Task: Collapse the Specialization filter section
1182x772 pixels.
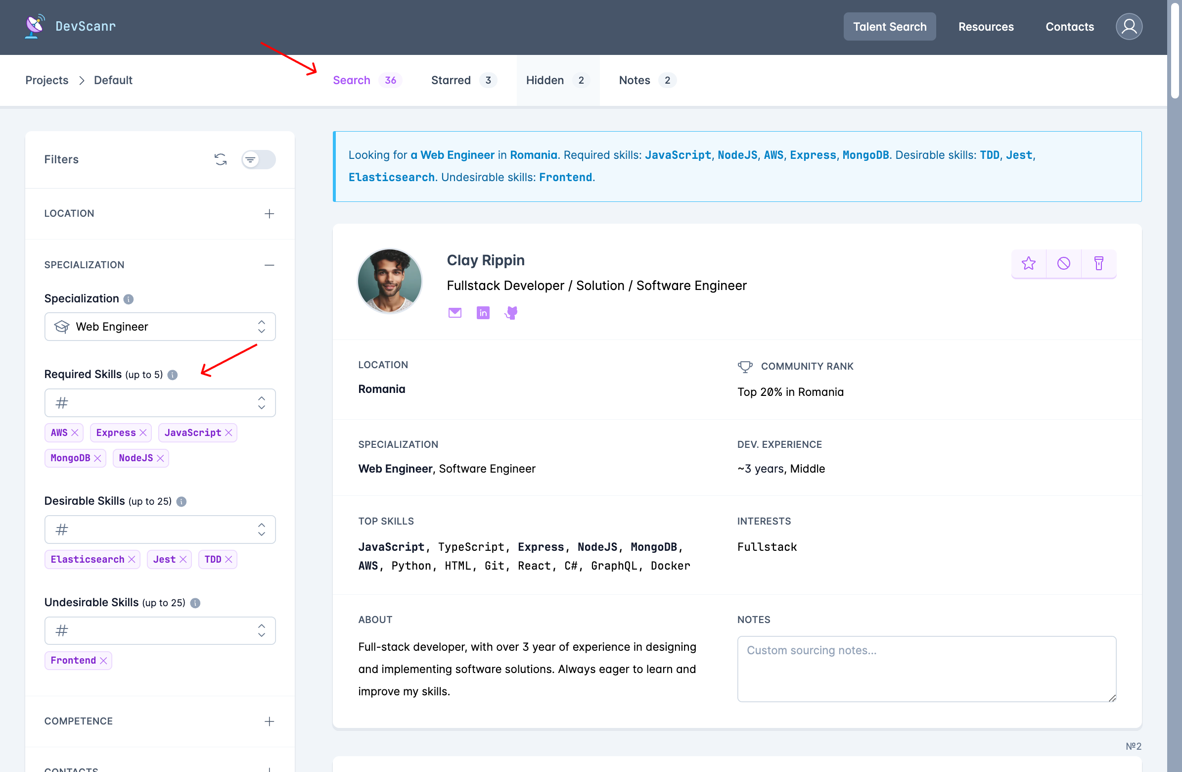Action: coord(270,265)
